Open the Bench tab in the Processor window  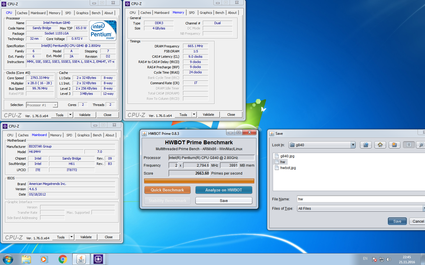(96, 13)
